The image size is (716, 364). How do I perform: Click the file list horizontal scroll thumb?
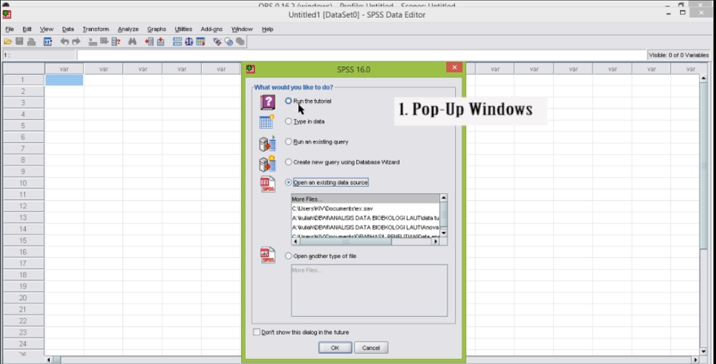(x=346, y=242)
